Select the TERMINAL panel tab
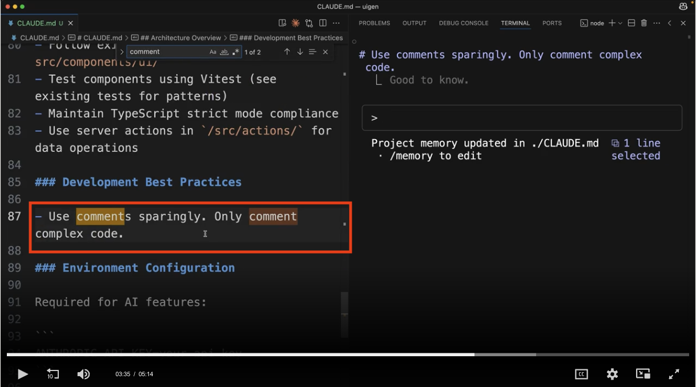The width and height of the screenshot is (696, 387). (516, 23)
